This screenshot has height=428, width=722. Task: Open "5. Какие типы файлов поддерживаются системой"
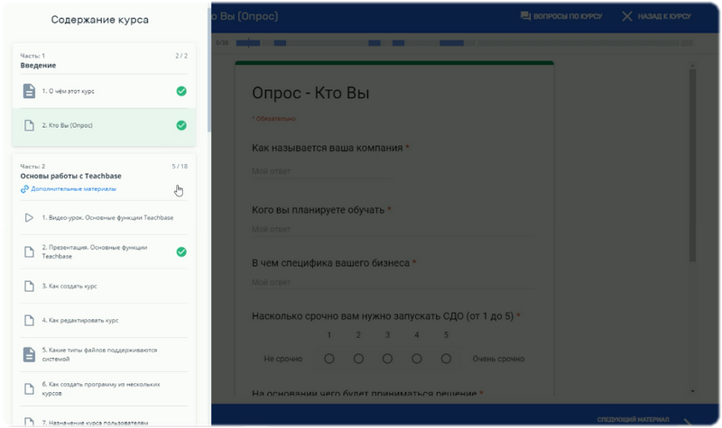point(104,354)
